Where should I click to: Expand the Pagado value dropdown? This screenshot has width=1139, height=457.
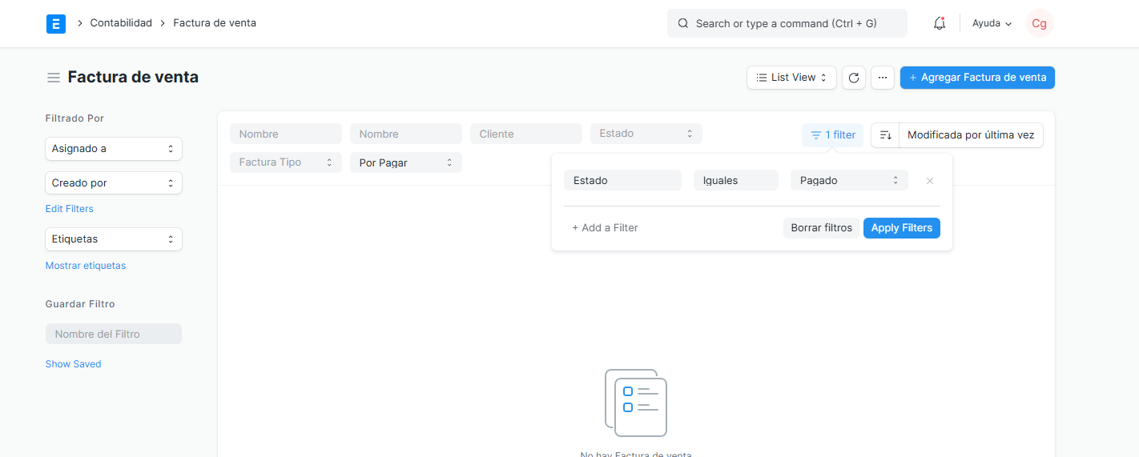click(x=849, y=181)
